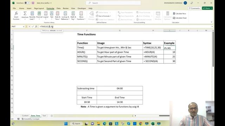The width and height of the screenshot is (225, 126).
Task: Open the Text functions menu
Action: click(52, 15)
